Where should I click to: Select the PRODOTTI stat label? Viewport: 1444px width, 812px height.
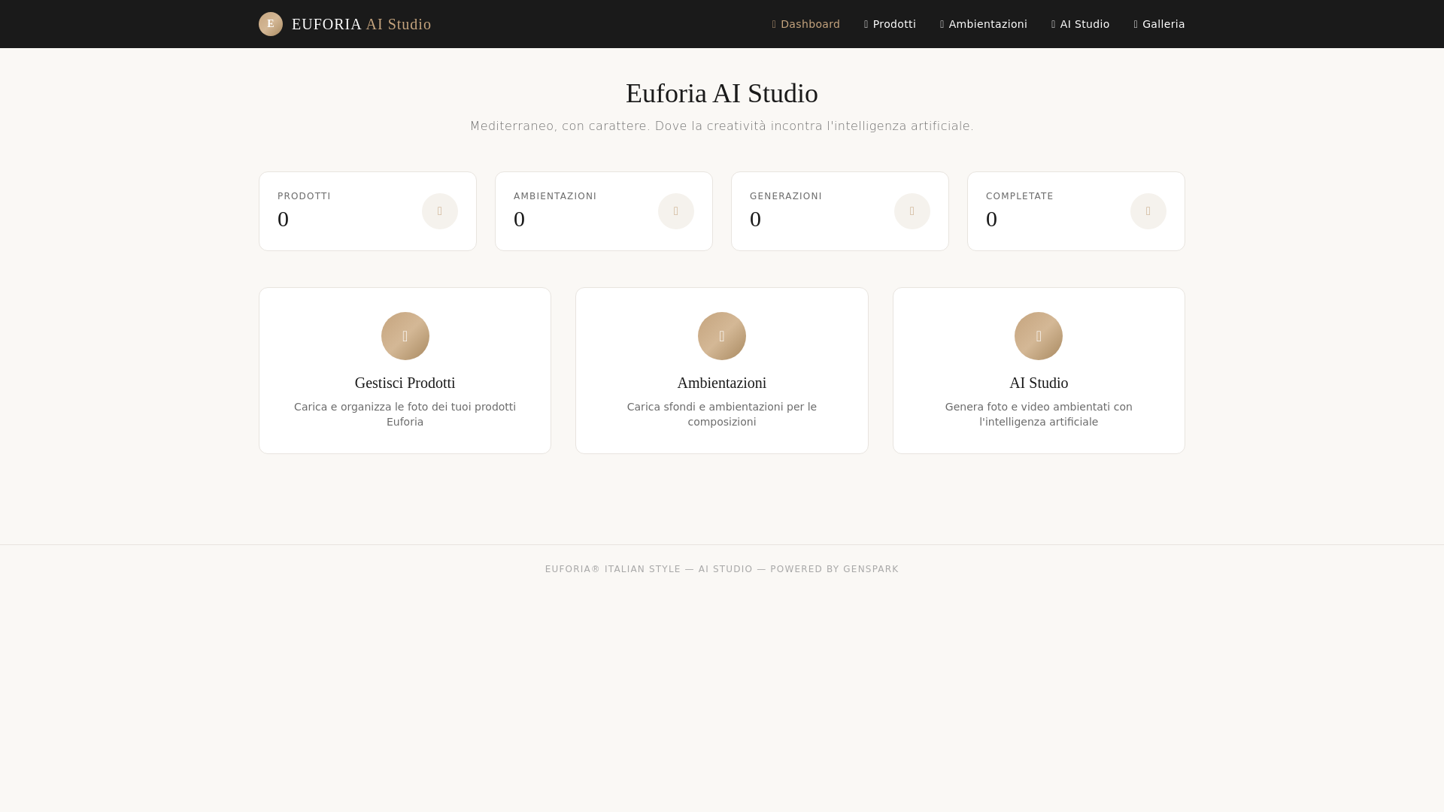pyautogui.click(x=304, y=196)
